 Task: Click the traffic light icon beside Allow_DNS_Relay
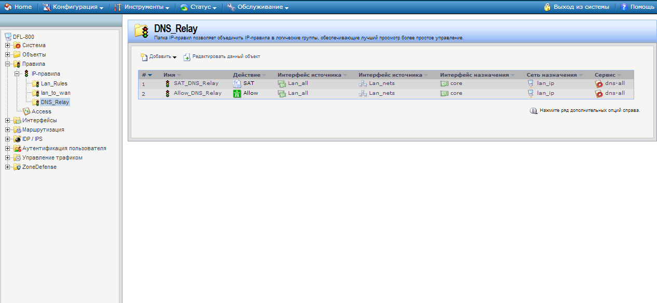(x=168, y=94)
